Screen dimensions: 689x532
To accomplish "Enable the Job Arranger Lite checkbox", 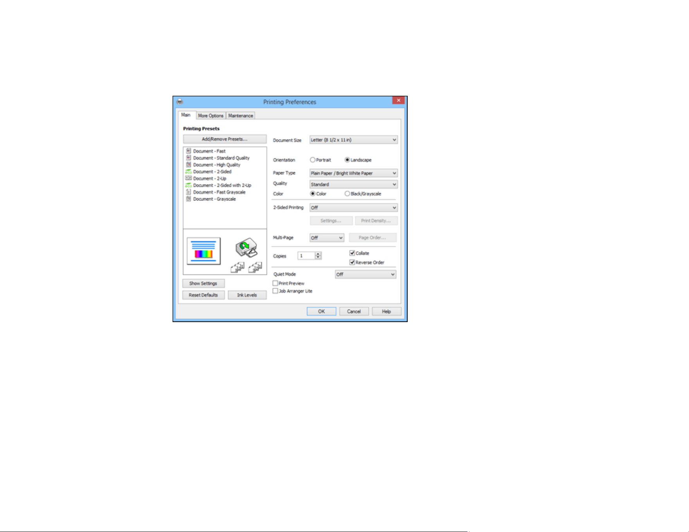I will [x=275, y=291].
